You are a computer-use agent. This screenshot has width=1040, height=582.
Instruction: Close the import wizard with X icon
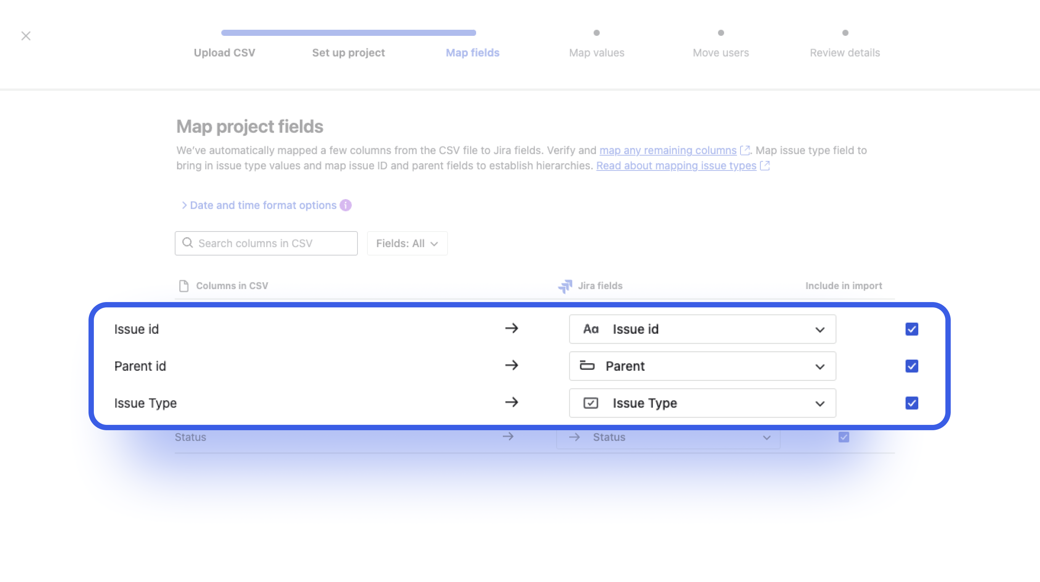26,36
